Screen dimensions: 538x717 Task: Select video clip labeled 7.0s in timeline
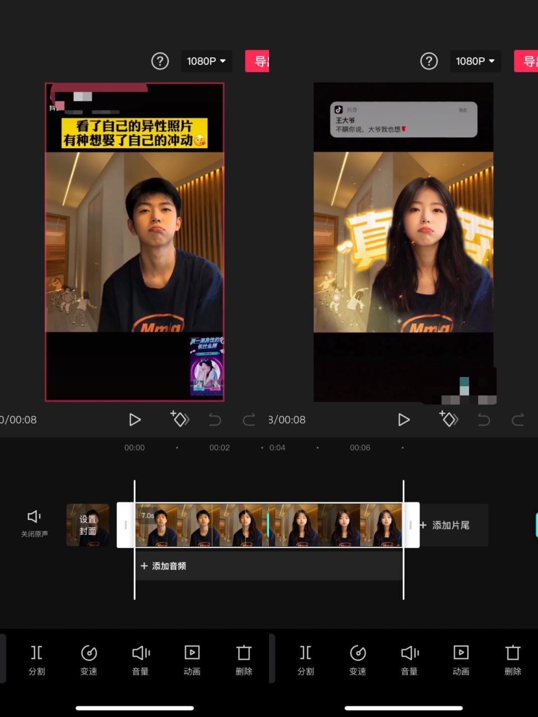(268, 525)
